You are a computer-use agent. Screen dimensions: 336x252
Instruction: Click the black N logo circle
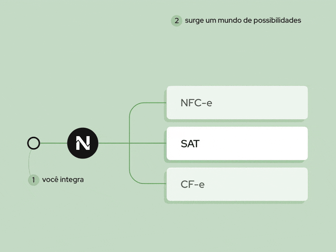click(x=83, y=143)
